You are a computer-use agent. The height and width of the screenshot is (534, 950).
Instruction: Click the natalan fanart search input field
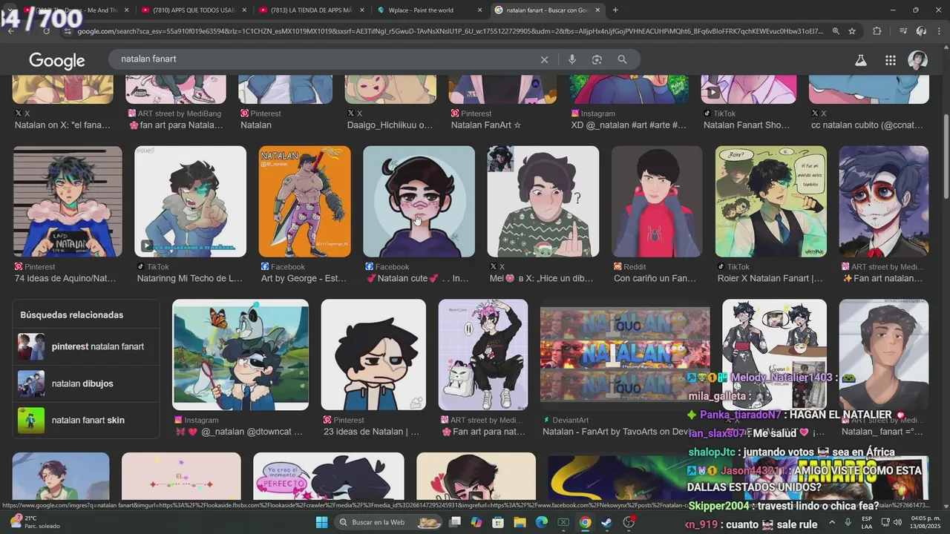[x=327, y=59]
